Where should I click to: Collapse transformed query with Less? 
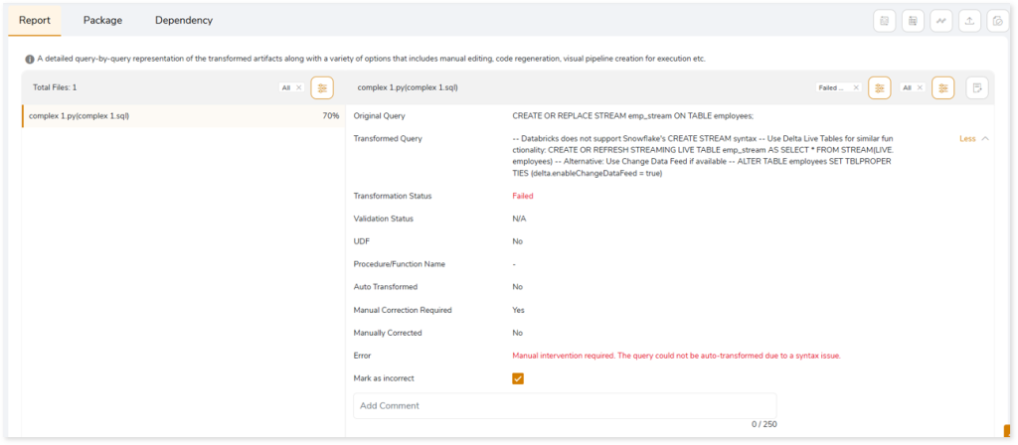(973, 138)
